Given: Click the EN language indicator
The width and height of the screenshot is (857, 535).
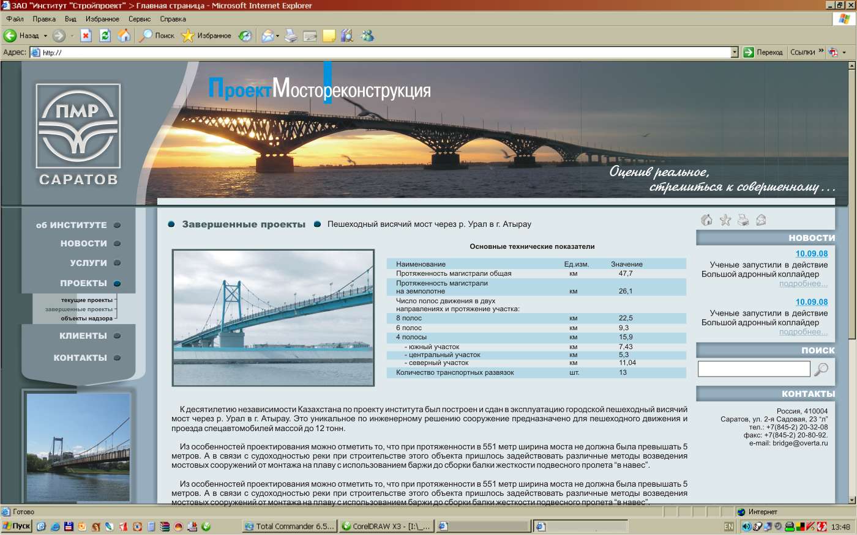Looking at the screenshot, I should coord(728,526).
